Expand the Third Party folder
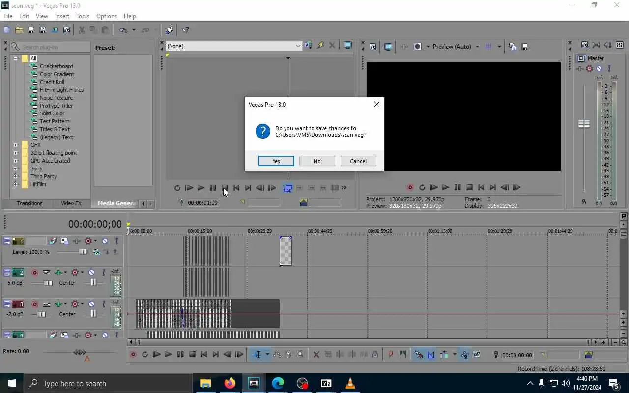Viewport: 629px width, 393px height. (x=15, y=176)
